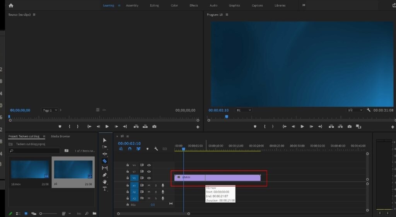Click the Export Frame camera icon in Program monitor
The image size is (396, 217).
pos(350,127)
